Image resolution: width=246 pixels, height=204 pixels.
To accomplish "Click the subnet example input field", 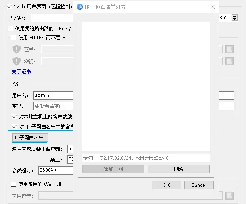I will 146,158.
